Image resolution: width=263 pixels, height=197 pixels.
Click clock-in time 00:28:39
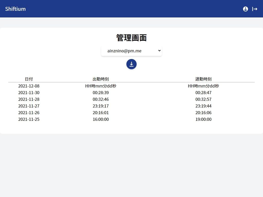coord(101,93)
